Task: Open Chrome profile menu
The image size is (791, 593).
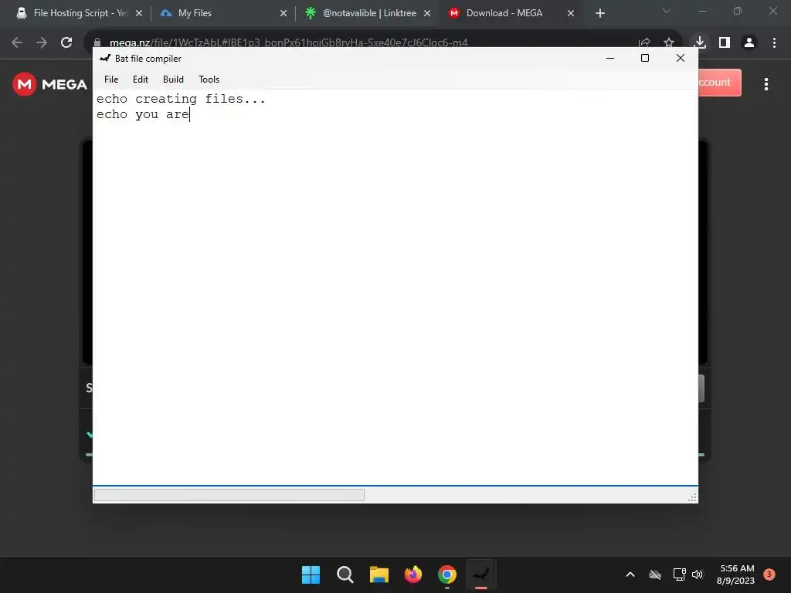Action: point(749,43)
